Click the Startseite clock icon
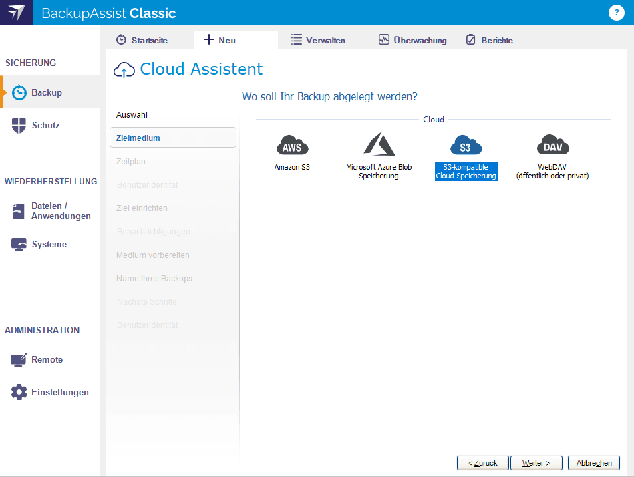This screenshot has width=634, height=477. (121, 40)
